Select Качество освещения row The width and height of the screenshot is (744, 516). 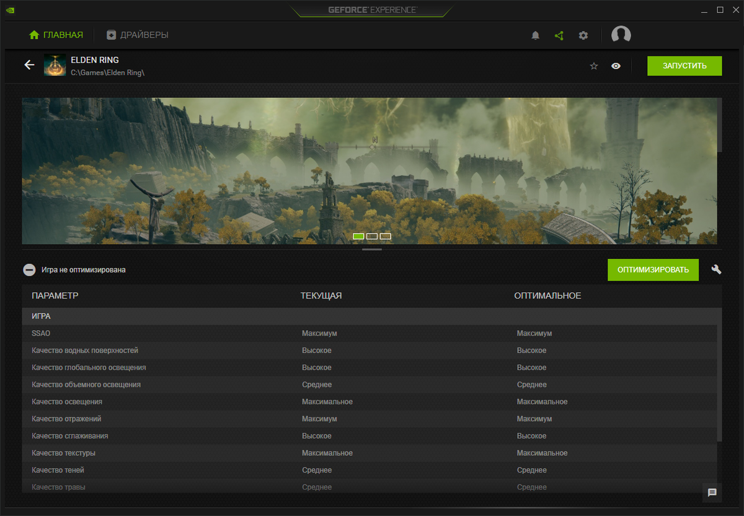370,402
